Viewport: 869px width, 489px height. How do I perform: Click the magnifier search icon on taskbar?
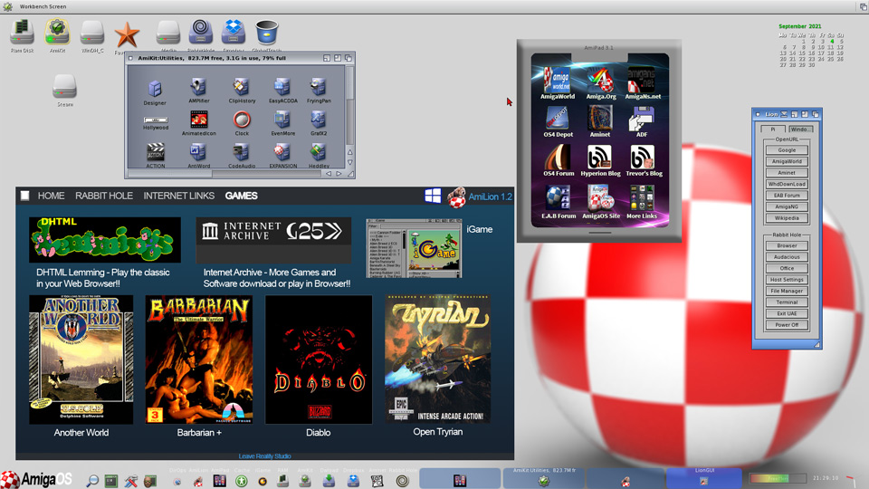tap(92, 481)
